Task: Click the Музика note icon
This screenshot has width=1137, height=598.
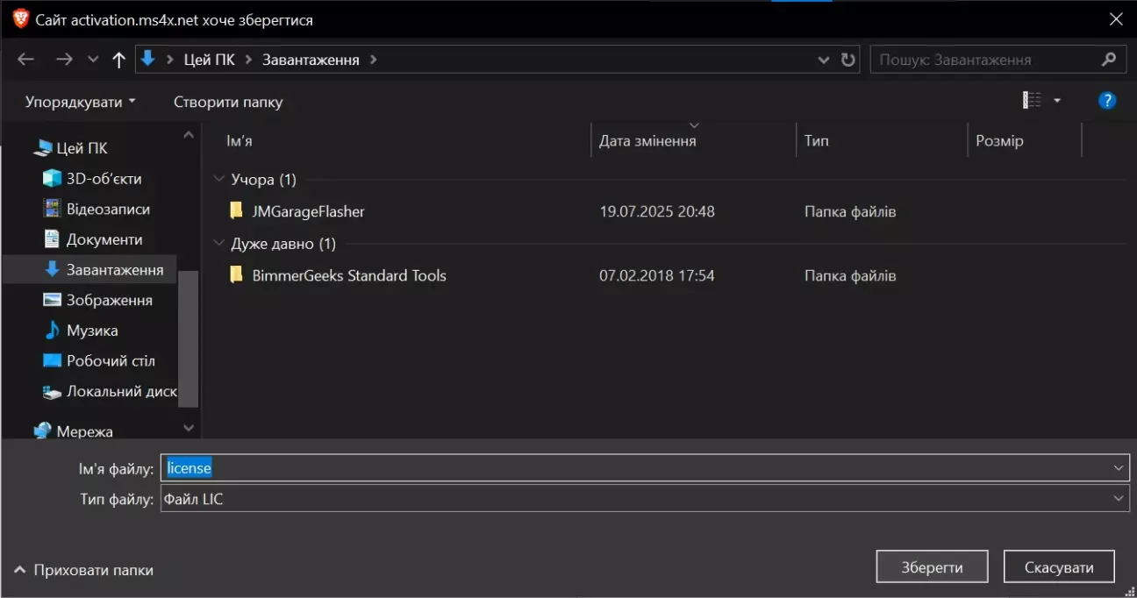Action: coord(52,331)
